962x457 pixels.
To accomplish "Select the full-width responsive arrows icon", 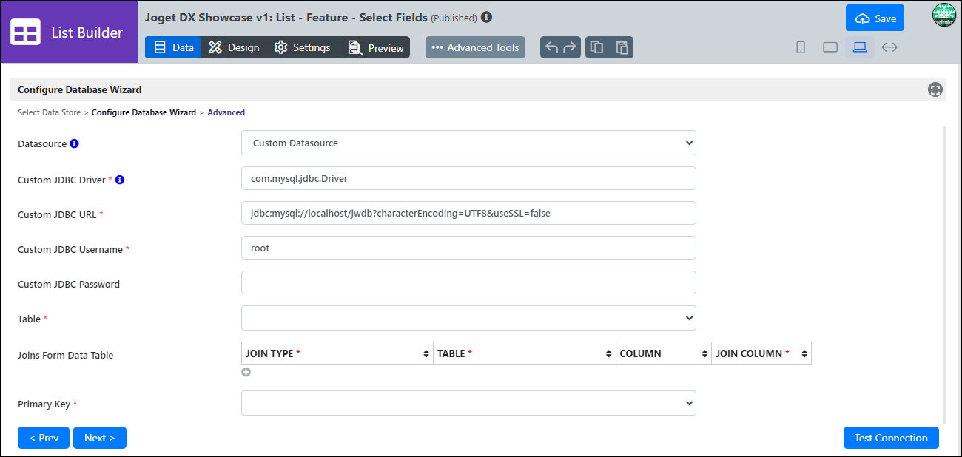I will point(889,47).
